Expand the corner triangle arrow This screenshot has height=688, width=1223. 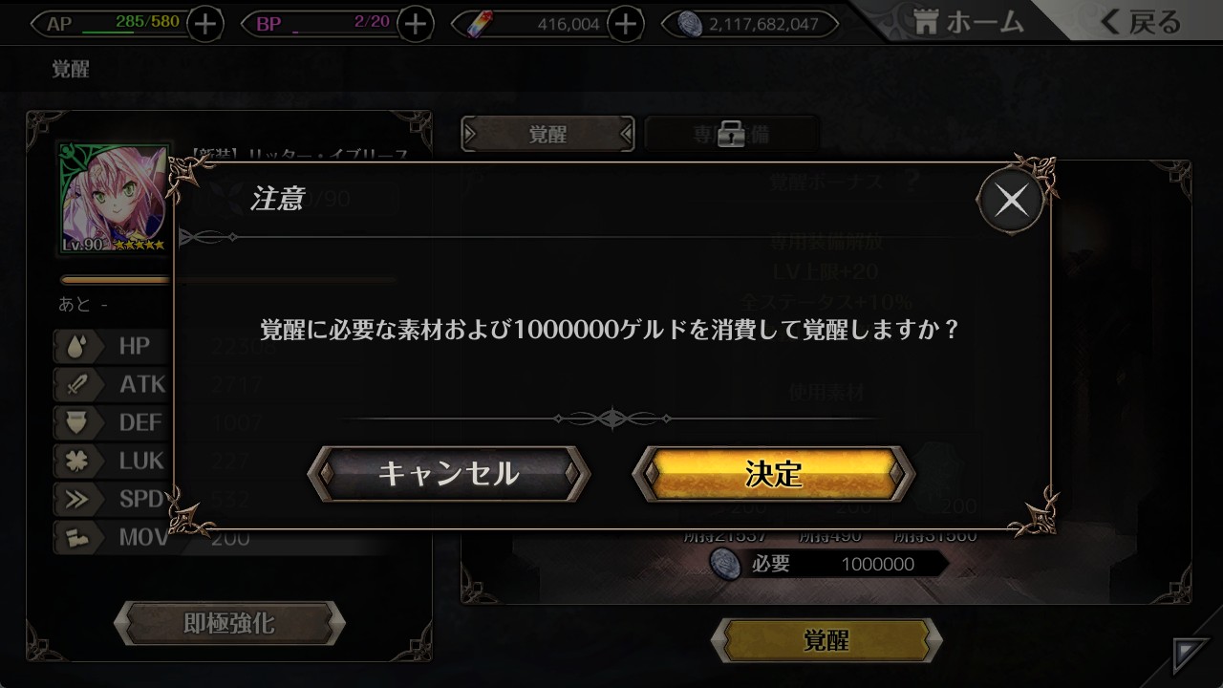(x=1191, y=656)
